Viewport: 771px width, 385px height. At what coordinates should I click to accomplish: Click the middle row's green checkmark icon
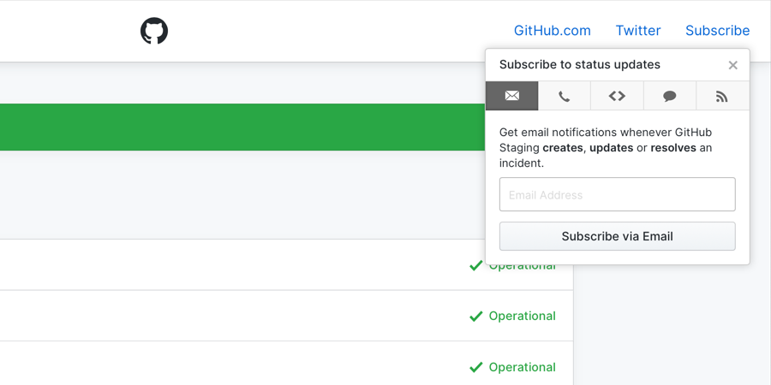click(x=476, y=317)
